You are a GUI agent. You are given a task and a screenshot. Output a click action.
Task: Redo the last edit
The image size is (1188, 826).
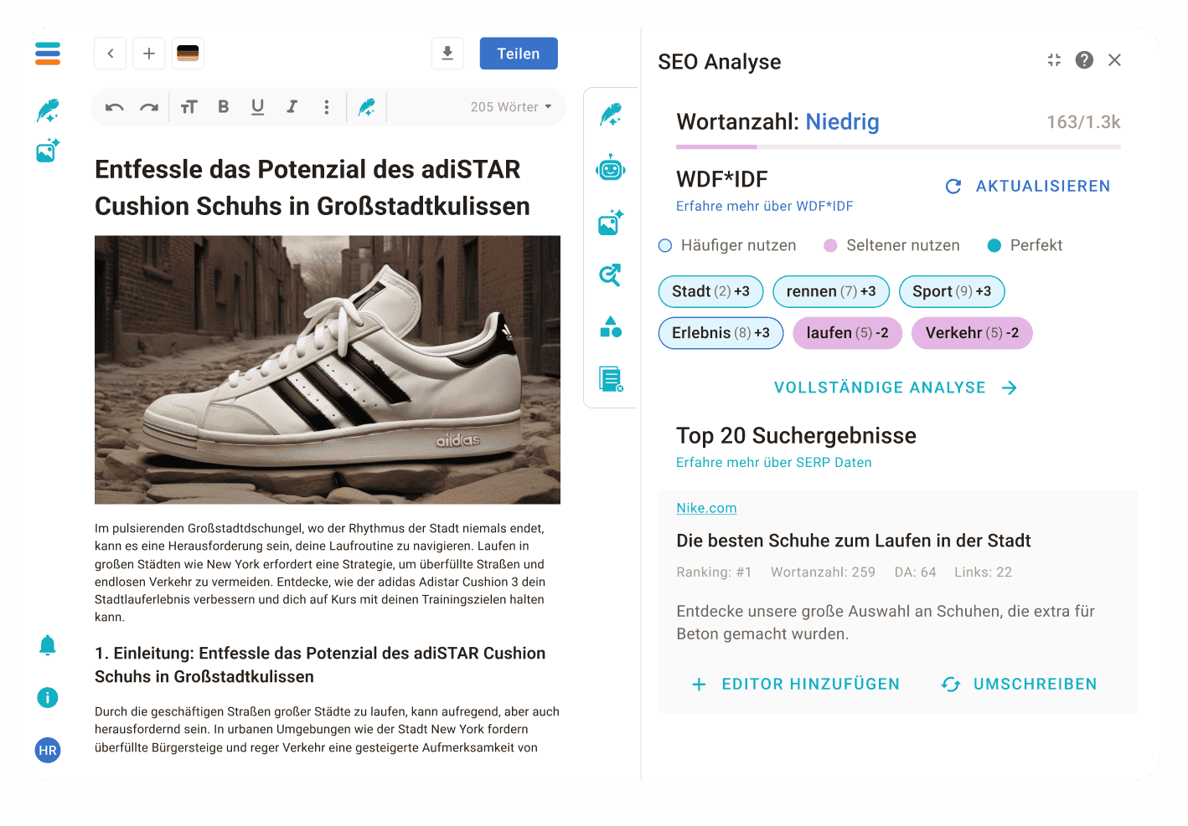(x=149, y=107)
